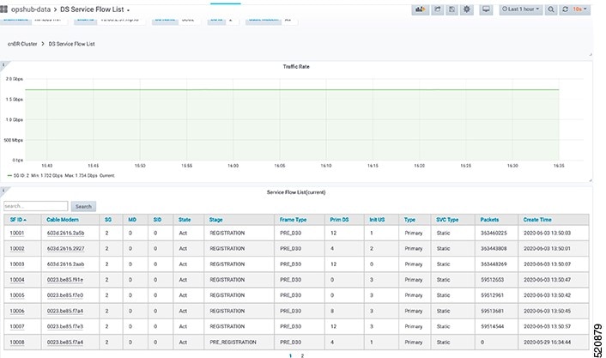Sort by Stage column header
Screen dimensions: 606x358
(x=215, y=220)
